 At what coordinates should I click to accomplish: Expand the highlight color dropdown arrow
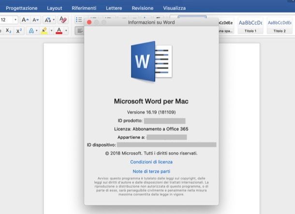[x=51, y=30]
